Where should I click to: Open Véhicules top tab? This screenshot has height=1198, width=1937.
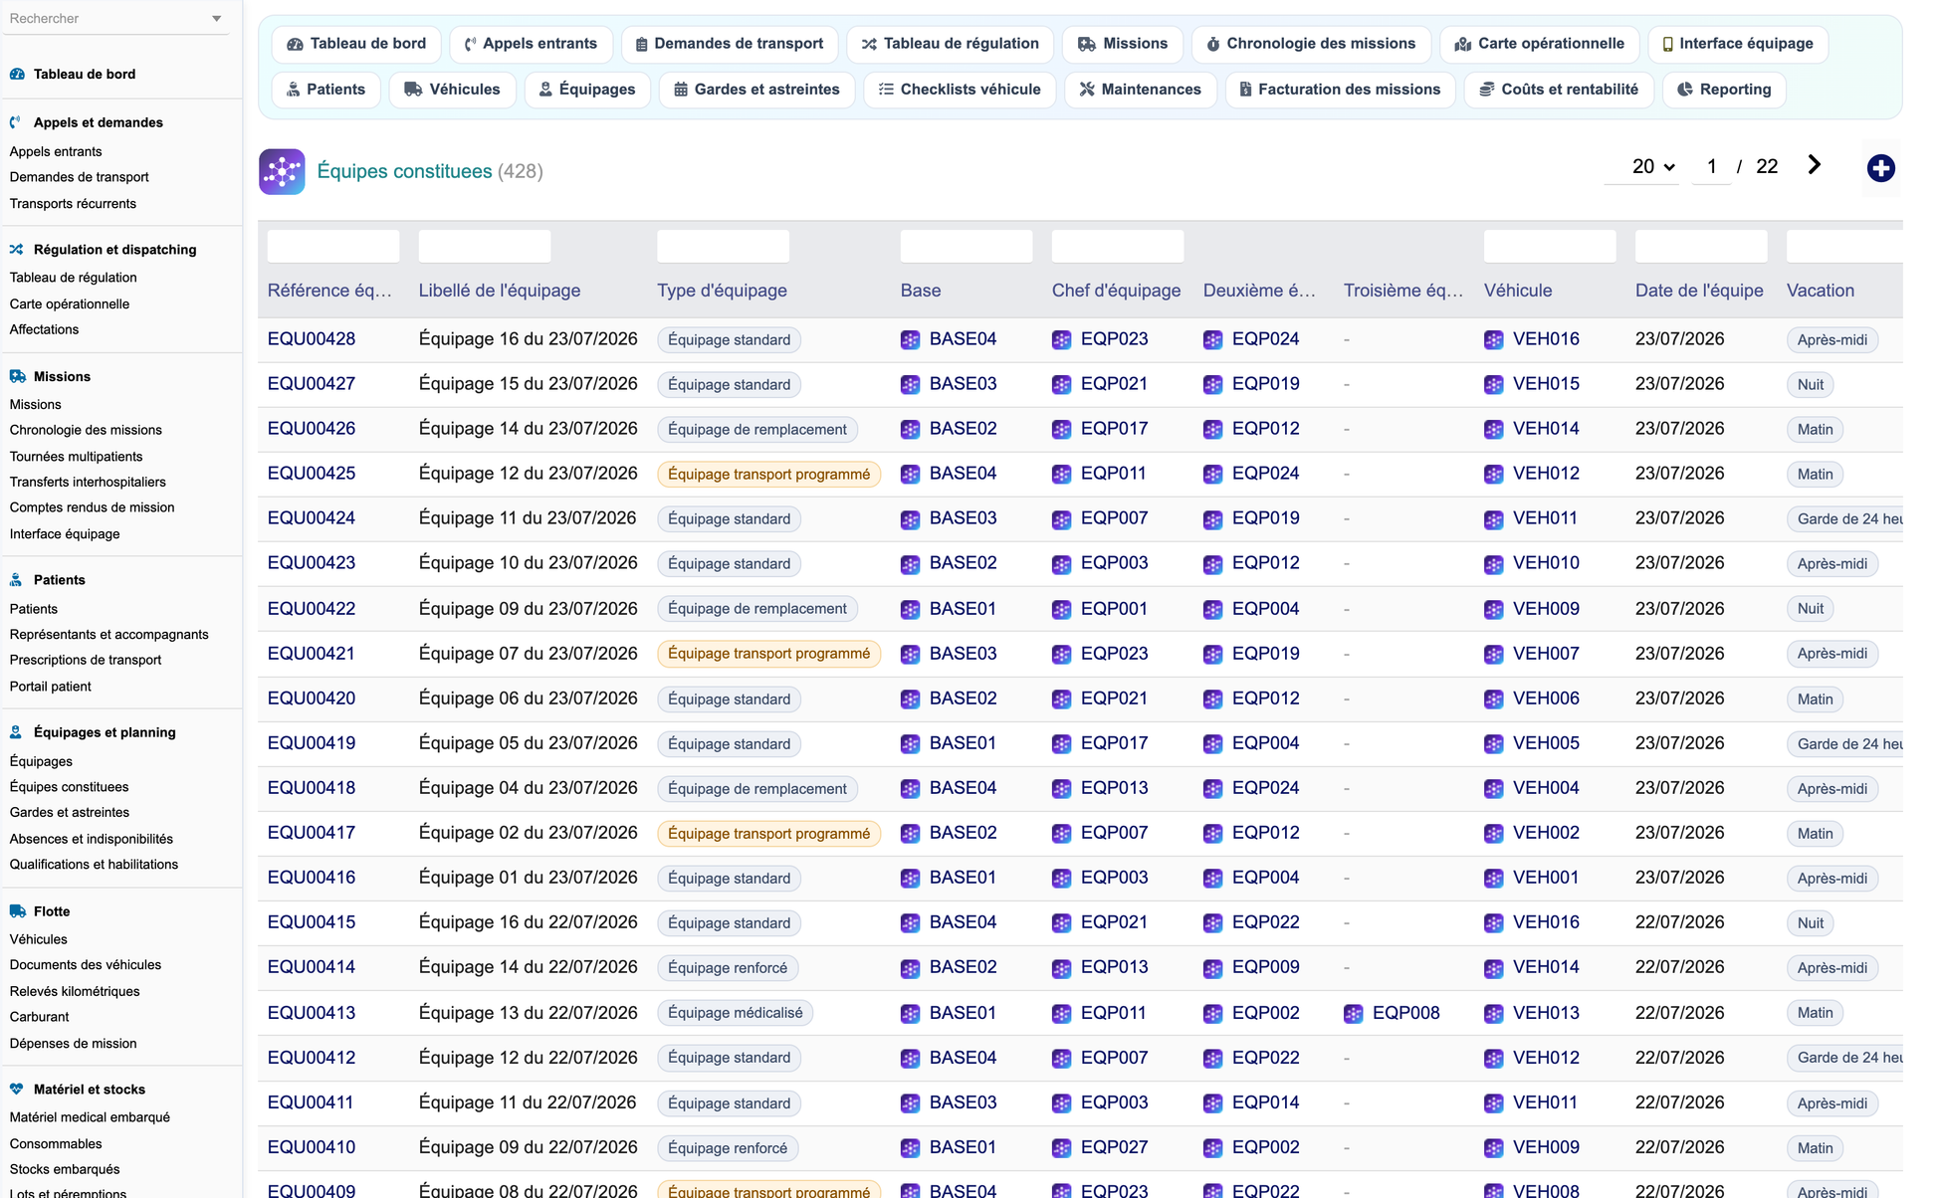(452, 90)
